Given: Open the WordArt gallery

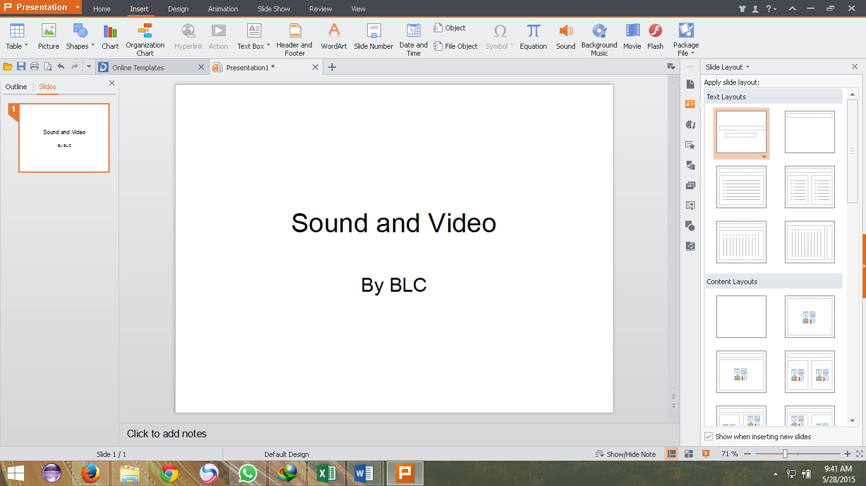Looking at the screenshot, I should pos(334,38).
